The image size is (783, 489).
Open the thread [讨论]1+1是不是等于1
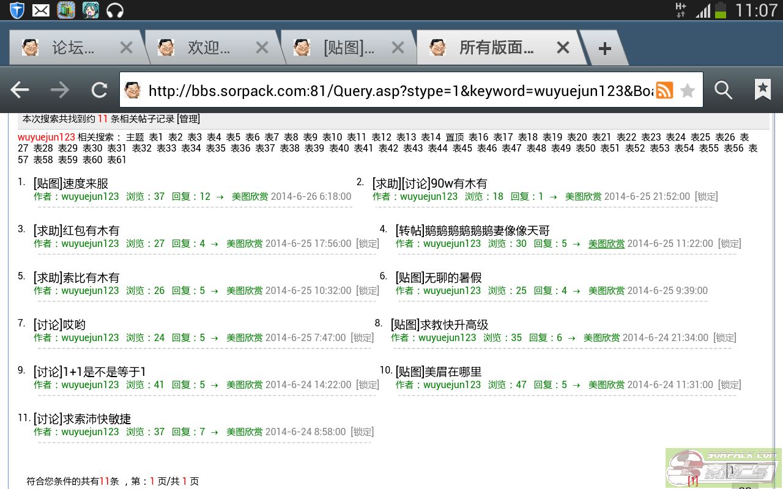89,372
